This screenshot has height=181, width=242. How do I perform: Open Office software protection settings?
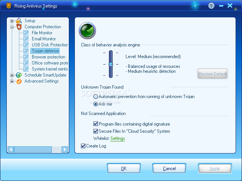click(50, 63)
